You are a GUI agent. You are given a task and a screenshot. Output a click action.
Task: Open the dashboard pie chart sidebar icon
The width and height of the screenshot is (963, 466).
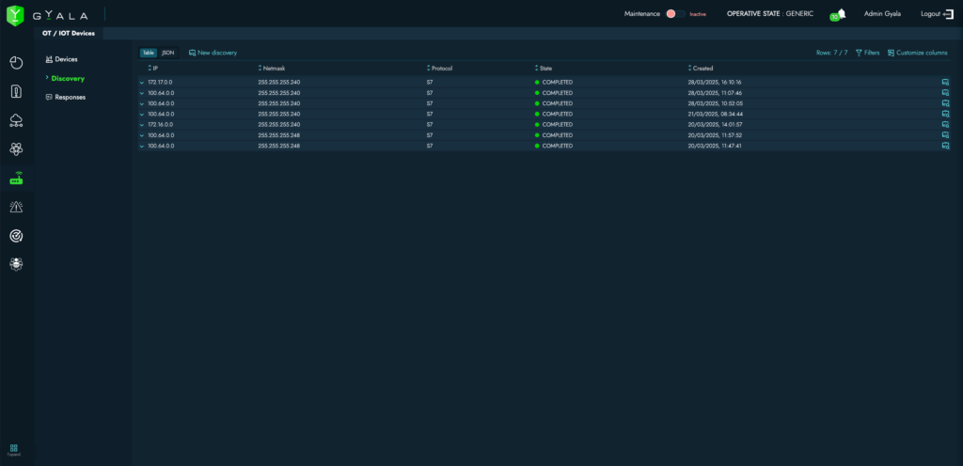pyautogui.click(x=16, y=63)
